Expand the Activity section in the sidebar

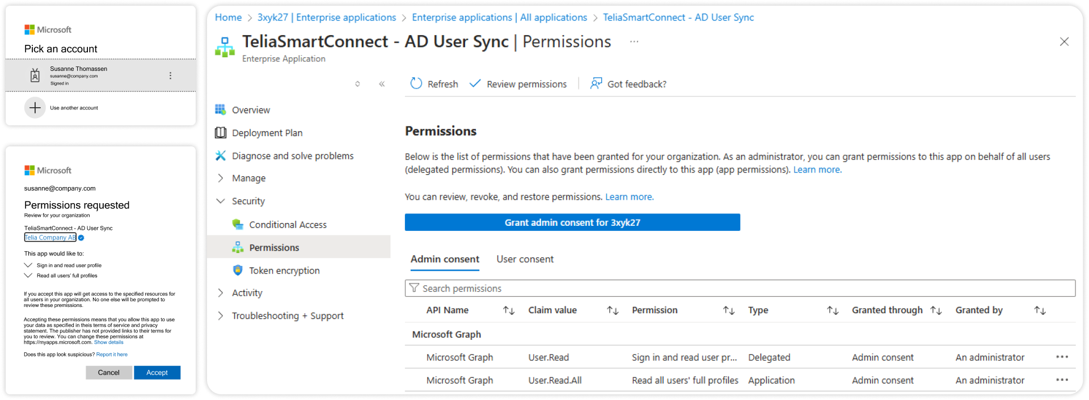pyautogui.click(x=221, y=293)
